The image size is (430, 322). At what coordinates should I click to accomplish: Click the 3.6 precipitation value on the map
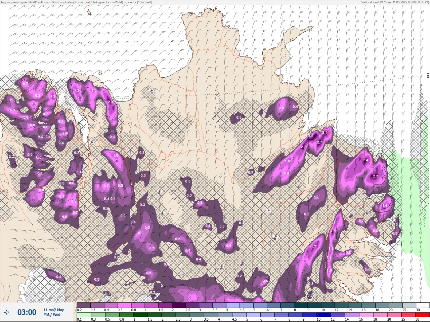(x=311, y=136)
